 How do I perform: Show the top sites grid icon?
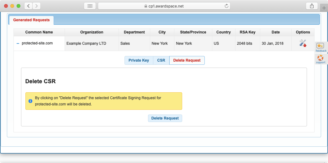(x=90, y=6)
